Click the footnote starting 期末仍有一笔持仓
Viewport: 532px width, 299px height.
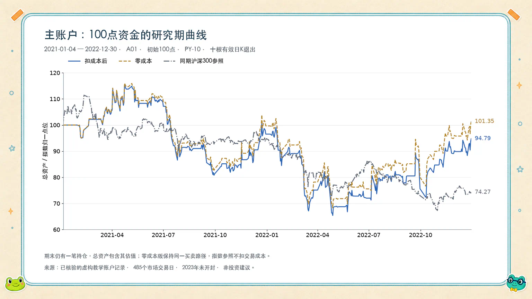[x=157, y=256]
